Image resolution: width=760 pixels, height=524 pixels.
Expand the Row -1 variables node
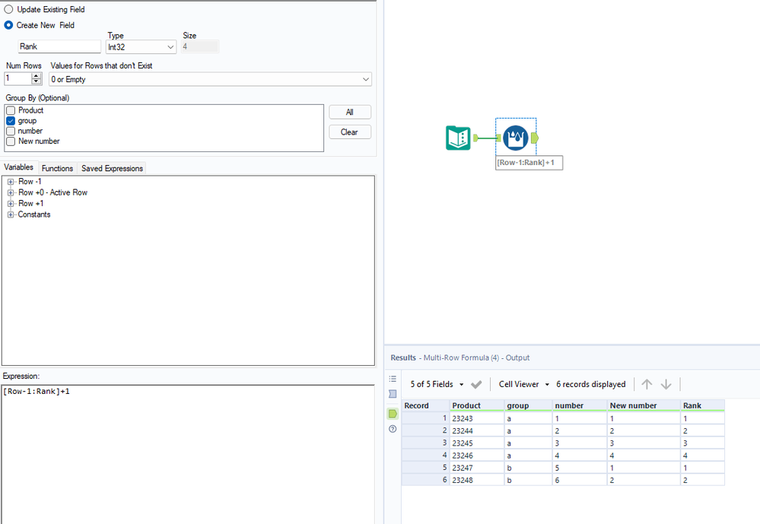pos(10,182)
